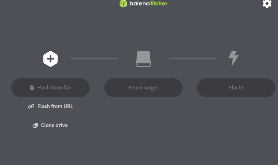Hit the Flash! button
Image resolution: width=278 pixels, height=165 pixels.
(x=236, y=88)
